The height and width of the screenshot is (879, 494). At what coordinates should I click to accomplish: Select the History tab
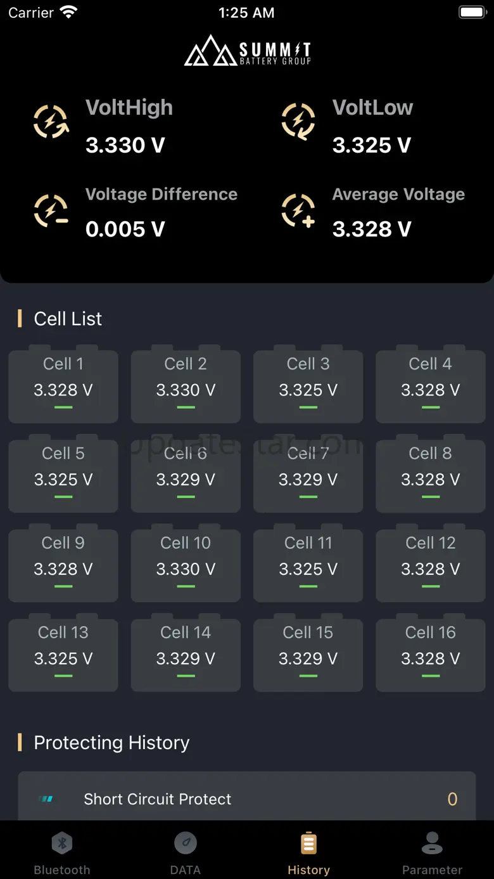[x=308, y=852]
